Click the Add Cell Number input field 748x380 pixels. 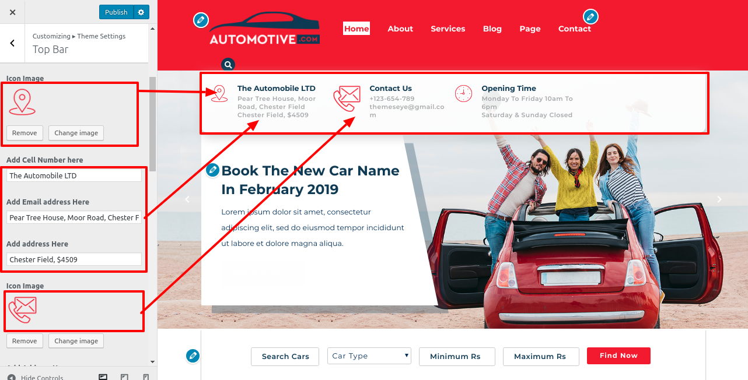coord(74,175)
